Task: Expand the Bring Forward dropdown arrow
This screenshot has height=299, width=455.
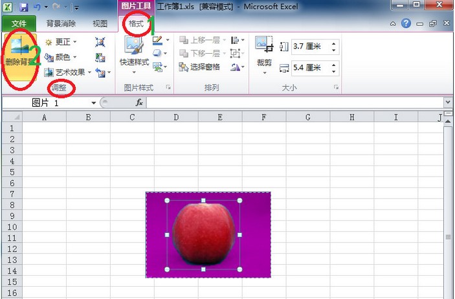Action: point(225,39)
